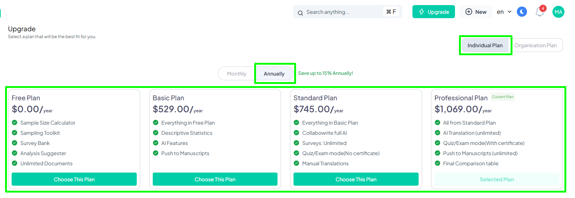This screenshot has height=198, width=575.
Task: Select the Individual Plan tab
Action: [x=485, y=45]
